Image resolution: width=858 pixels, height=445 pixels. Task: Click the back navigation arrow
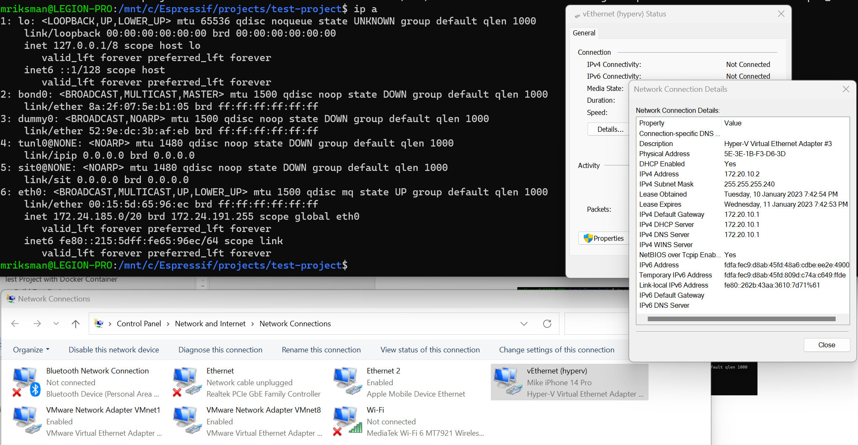[x=15, y=323]
